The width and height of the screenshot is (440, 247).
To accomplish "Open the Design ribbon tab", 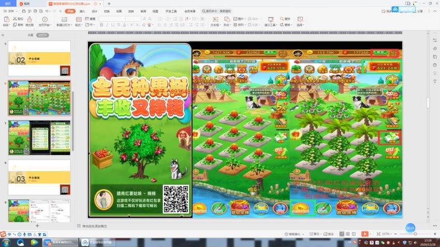I will pos(95,11).
